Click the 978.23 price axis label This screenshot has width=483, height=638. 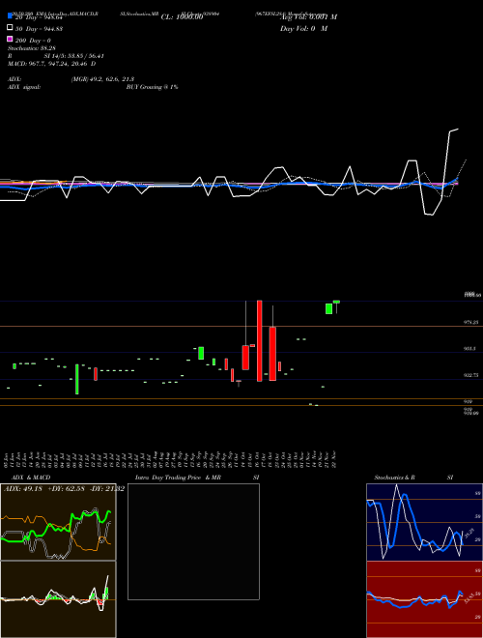click(x=471, y=322)
